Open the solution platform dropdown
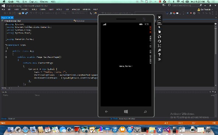Screen dimensions: 218x135 point(79,13)
